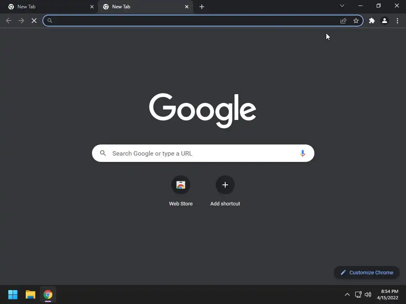The image size is (406, 304).
Task: Stop loading the page
Action: point(34,21)
